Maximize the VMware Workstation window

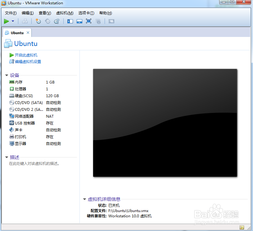tap(232, 2)
